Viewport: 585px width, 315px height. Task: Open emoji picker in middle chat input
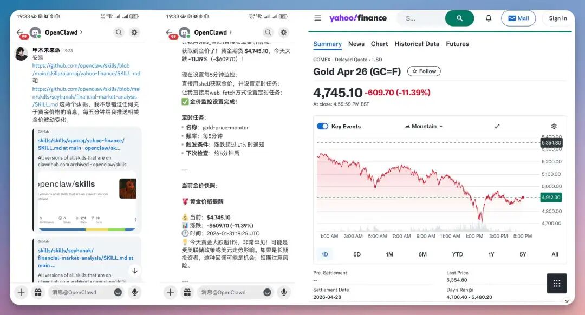(x=267, y=292)
